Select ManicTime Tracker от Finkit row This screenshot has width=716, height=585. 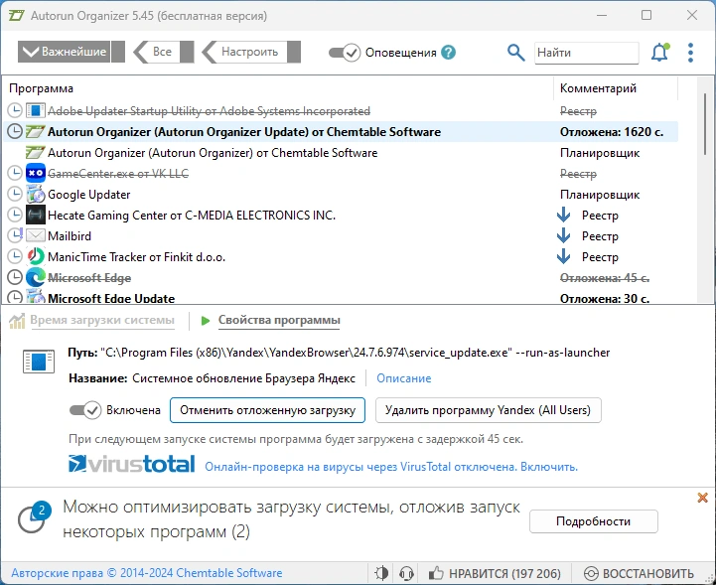pos(341,256)
